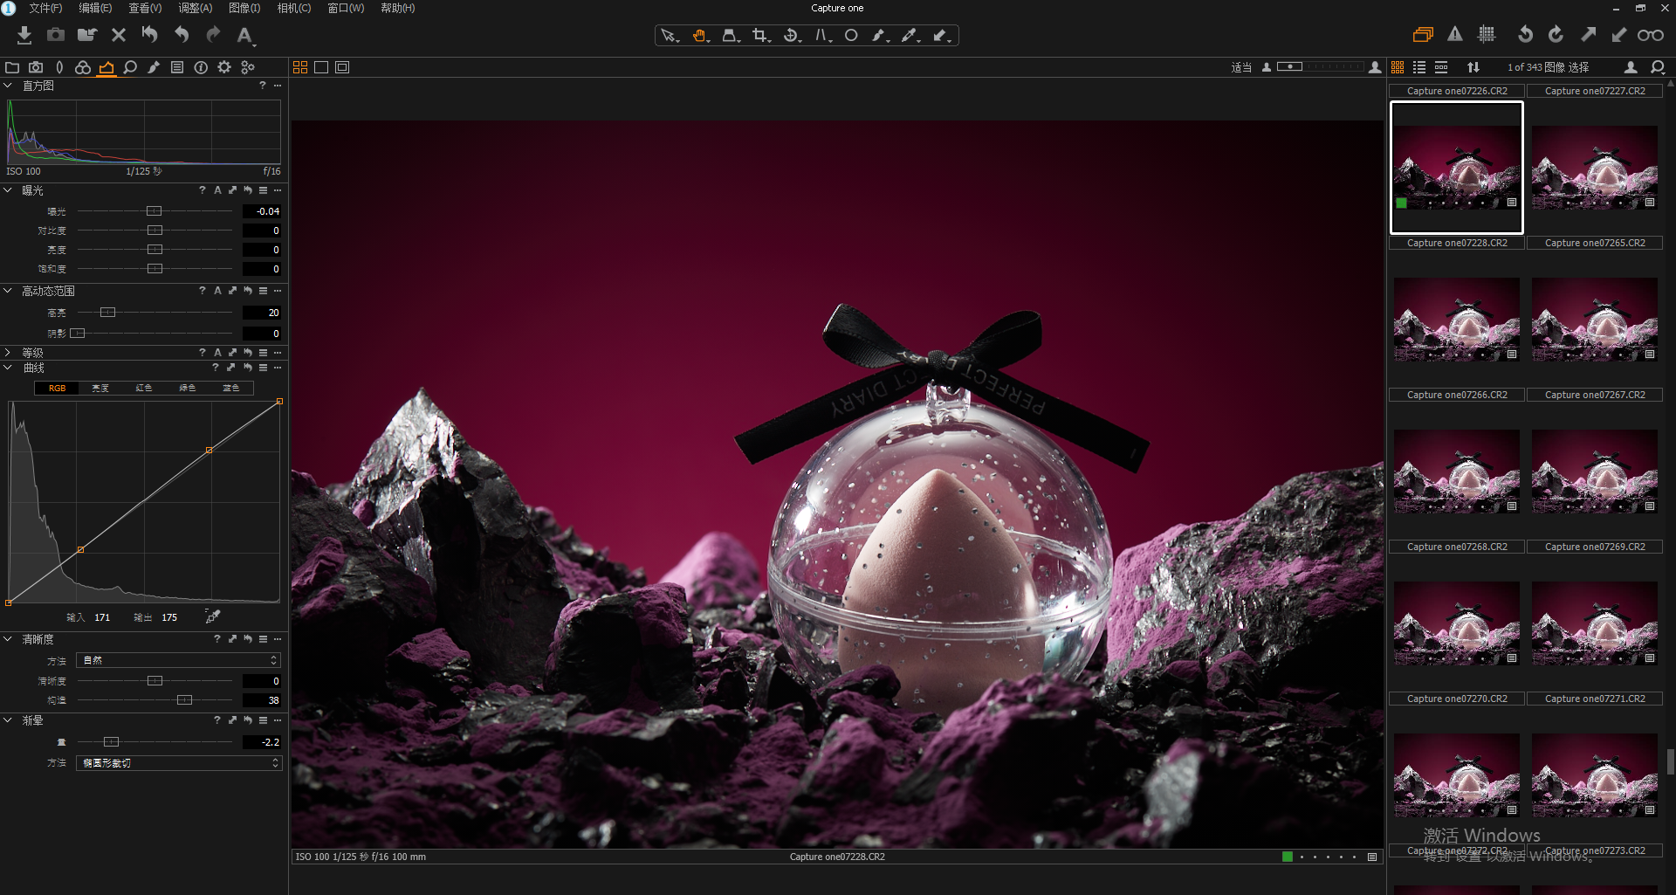Collapse the 清晰度 clarity panel

(8, 639)
